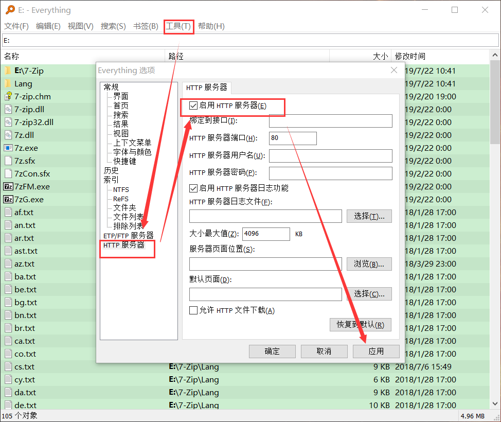501x422 pixels.
Task: Open the E:\7-Zip folder icon
Action: point(9,71)
